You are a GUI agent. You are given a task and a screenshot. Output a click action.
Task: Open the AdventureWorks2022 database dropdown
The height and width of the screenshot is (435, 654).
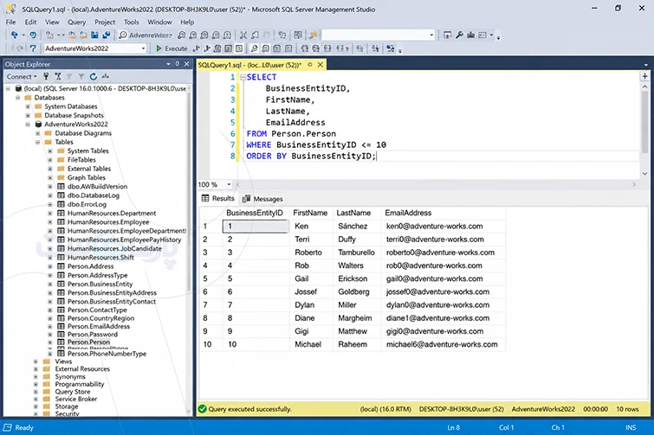[x=143, y=48]
